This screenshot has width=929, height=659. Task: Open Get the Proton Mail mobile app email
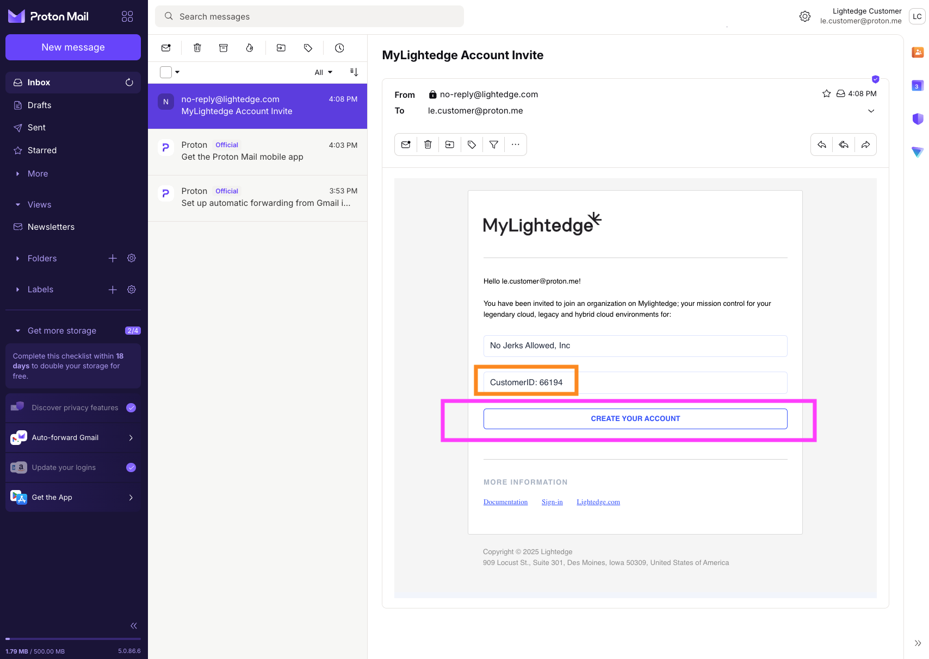coord(257,152)
